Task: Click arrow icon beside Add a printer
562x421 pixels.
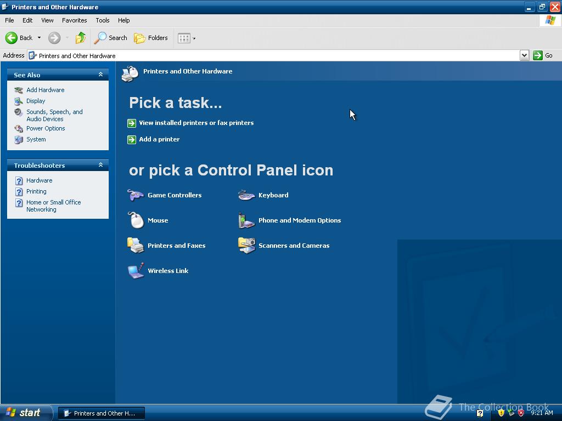Action: point(132,140)
